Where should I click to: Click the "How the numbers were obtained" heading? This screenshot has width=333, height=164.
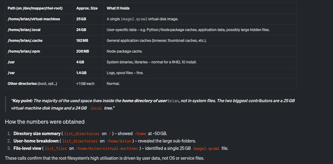coord(45,122)
